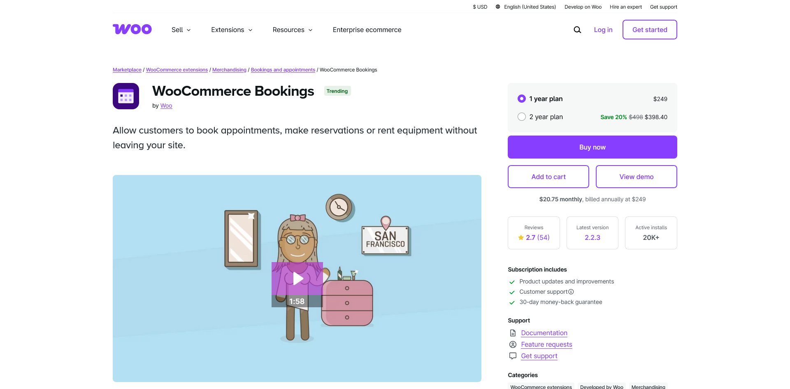
Task: Open the Documentation support link
Action: tap(544, 333)
